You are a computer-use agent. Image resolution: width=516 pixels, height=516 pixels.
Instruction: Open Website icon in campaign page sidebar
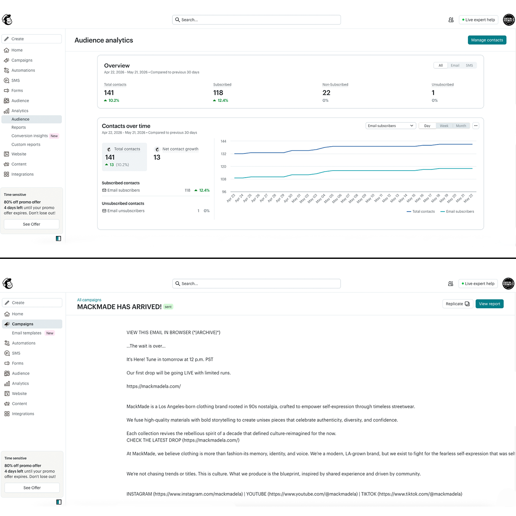(7, 393)
